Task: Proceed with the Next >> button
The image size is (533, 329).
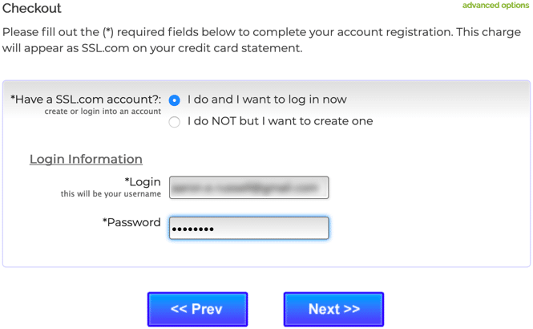Action: [333, 309]
